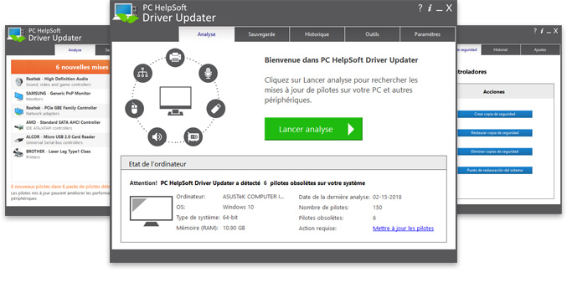This screenshot has width=567, height=303.
Task: Click Punto de restauración del sistema button
Action: tap(495, 170)
